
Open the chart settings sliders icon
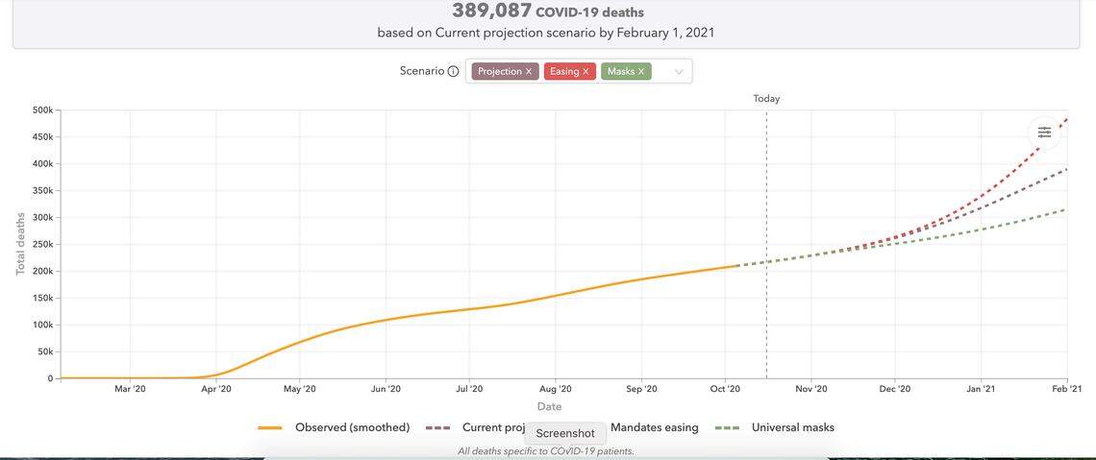click(x=1044, y=133)
